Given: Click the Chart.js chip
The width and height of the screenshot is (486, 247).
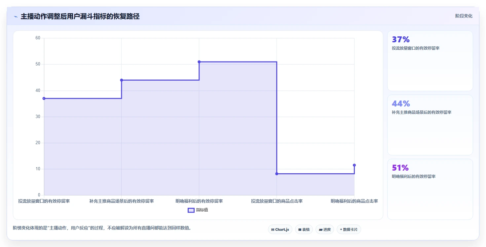Looking at the screenshot, I should tap(280, 229).
